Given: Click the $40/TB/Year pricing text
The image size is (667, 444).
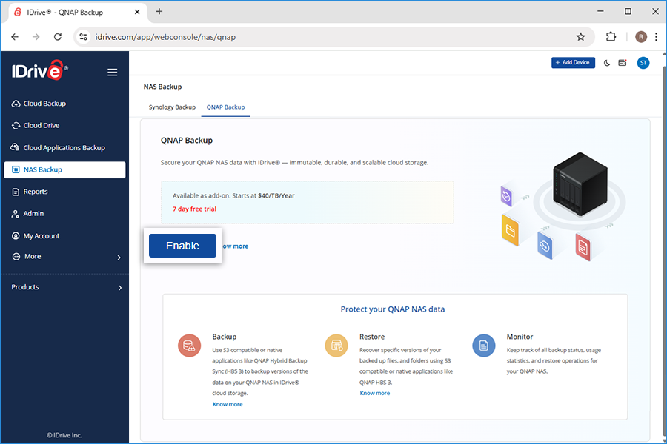Looking at the screenshot, I should tap(276, 196).
